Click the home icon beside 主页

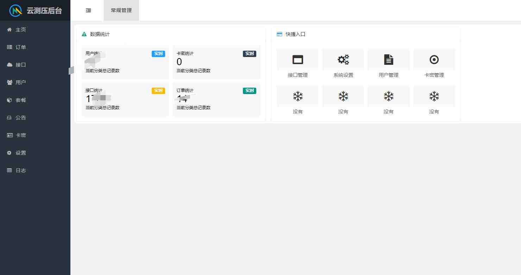tap(10, 30)
